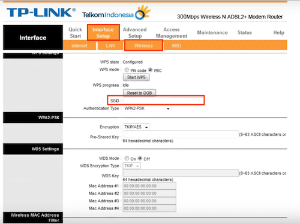Viewport: 300px width, 224px height.
Task: Click the WDS Key field
Action: tap(181, 173)
